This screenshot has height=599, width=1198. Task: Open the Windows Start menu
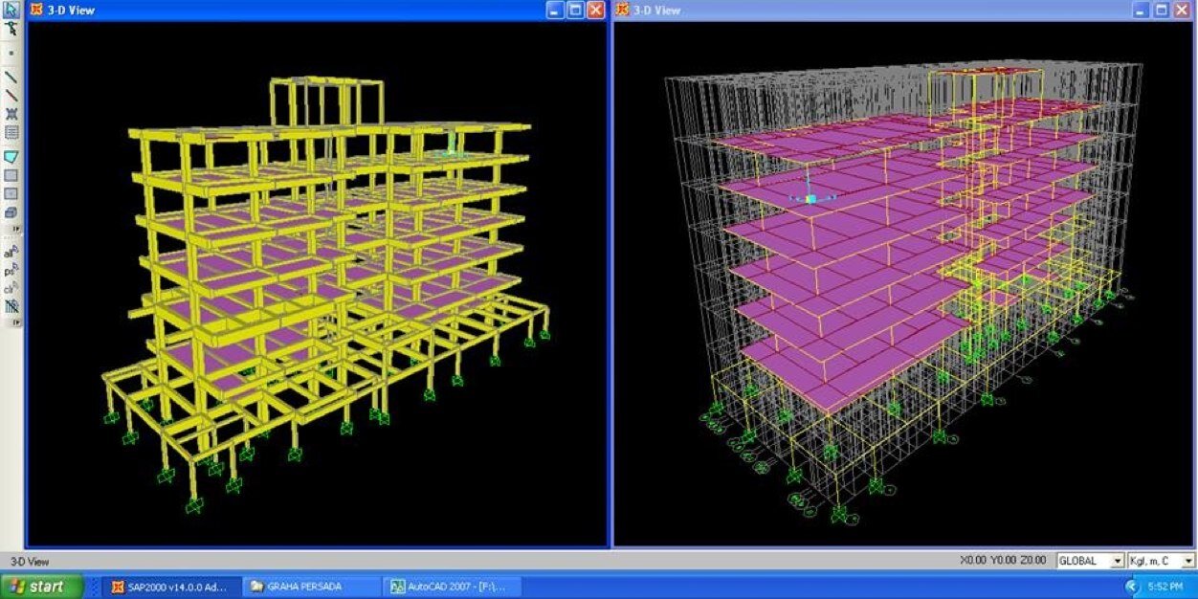40,587
